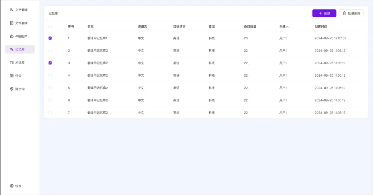Check the checkbox for row 2

click(50, 51)
